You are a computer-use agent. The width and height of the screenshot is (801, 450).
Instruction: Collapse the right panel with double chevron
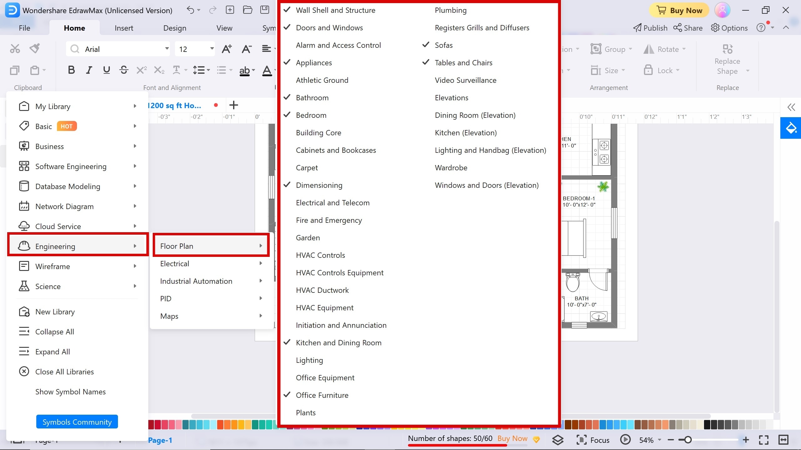pyautogui.click(x=791, y=107)
